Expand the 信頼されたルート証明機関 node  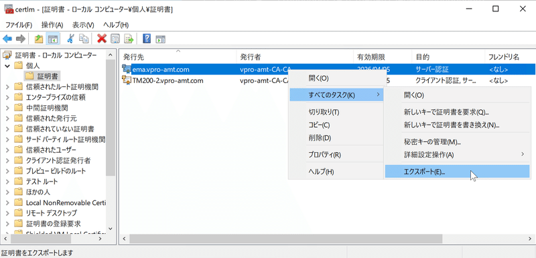point(7,87)
